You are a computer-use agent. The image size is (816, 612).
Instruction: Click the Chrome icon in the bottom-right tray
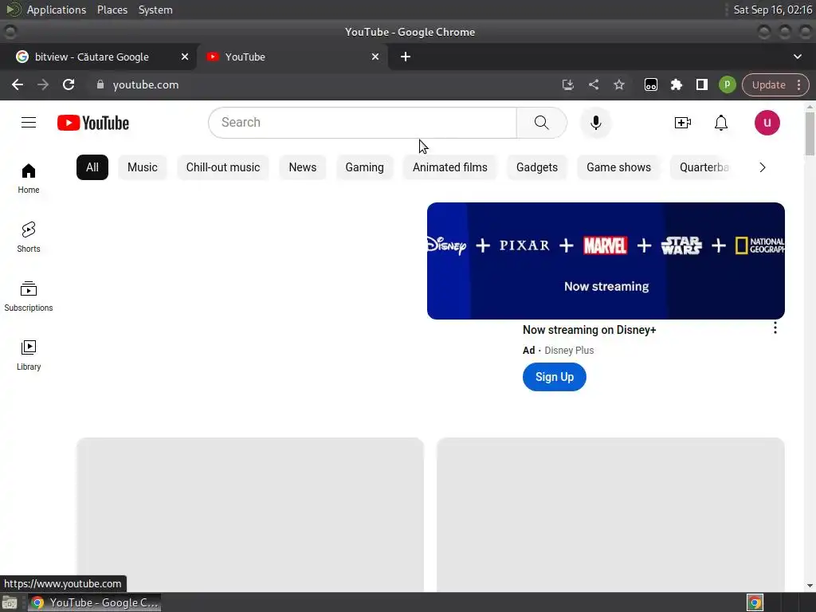[x=755, y=602]
